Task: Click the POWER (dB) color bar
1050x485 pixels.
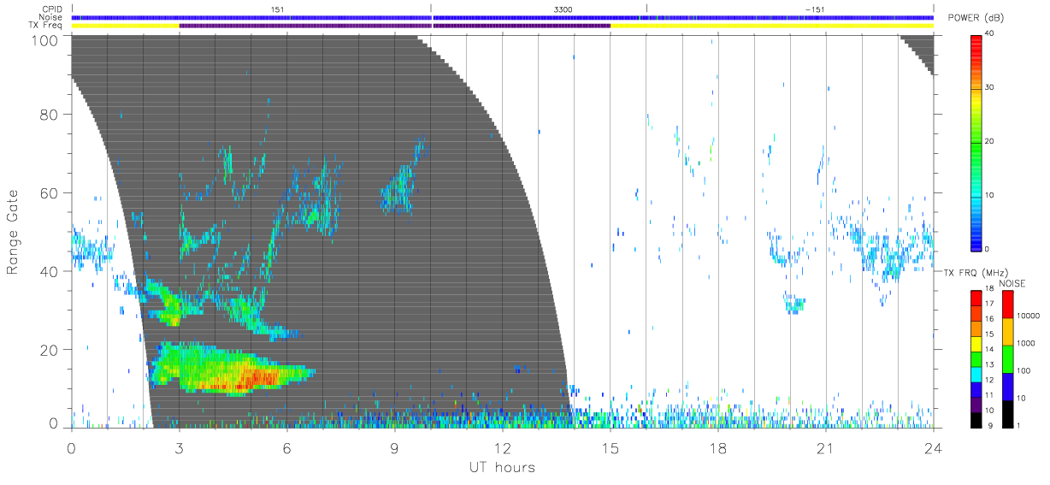Action: tap(976, 143)
